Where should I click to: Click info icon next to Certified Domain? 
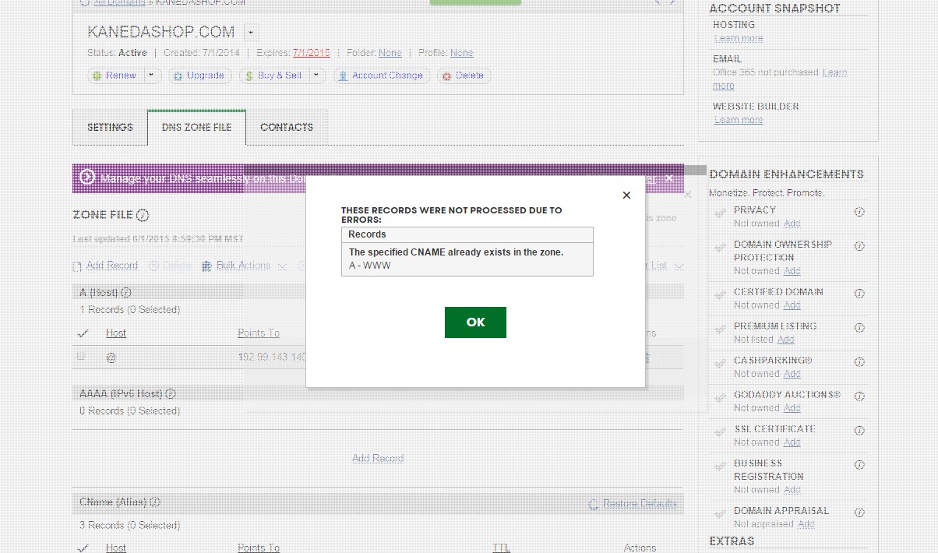[x=859, y=294]
